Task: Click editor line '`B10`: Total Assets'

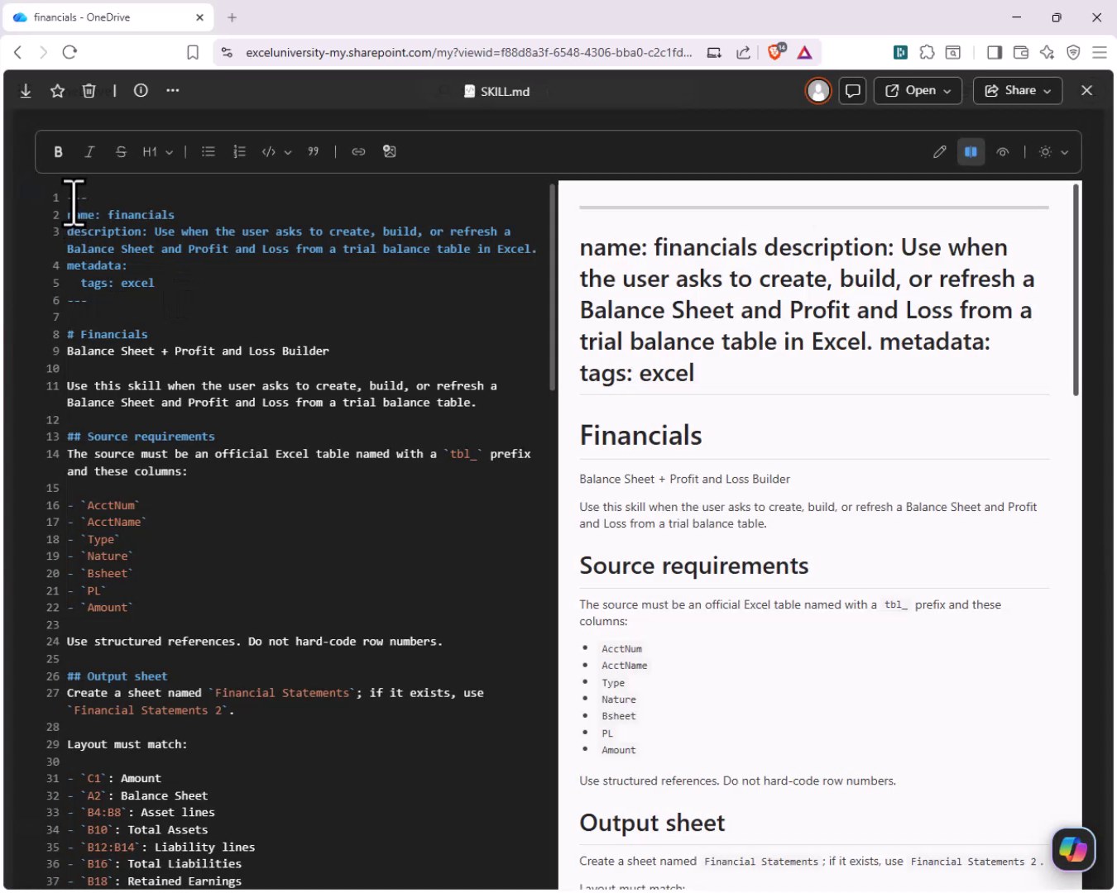Action: point(145,830)
